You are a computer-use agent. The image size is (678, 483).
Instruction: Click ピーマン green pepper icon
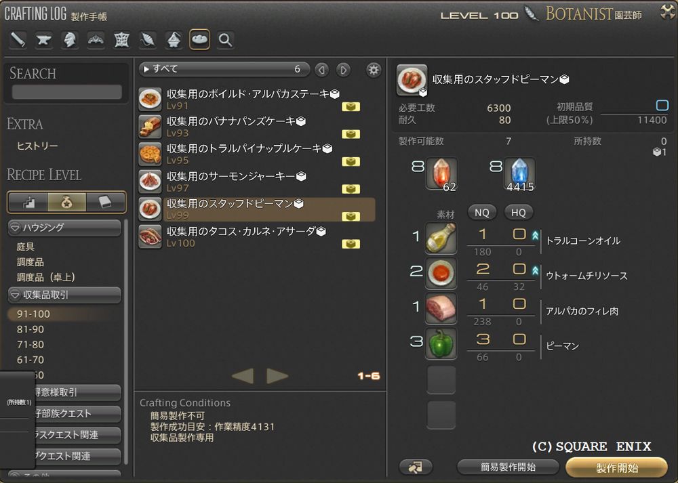(x=441, y=343)
